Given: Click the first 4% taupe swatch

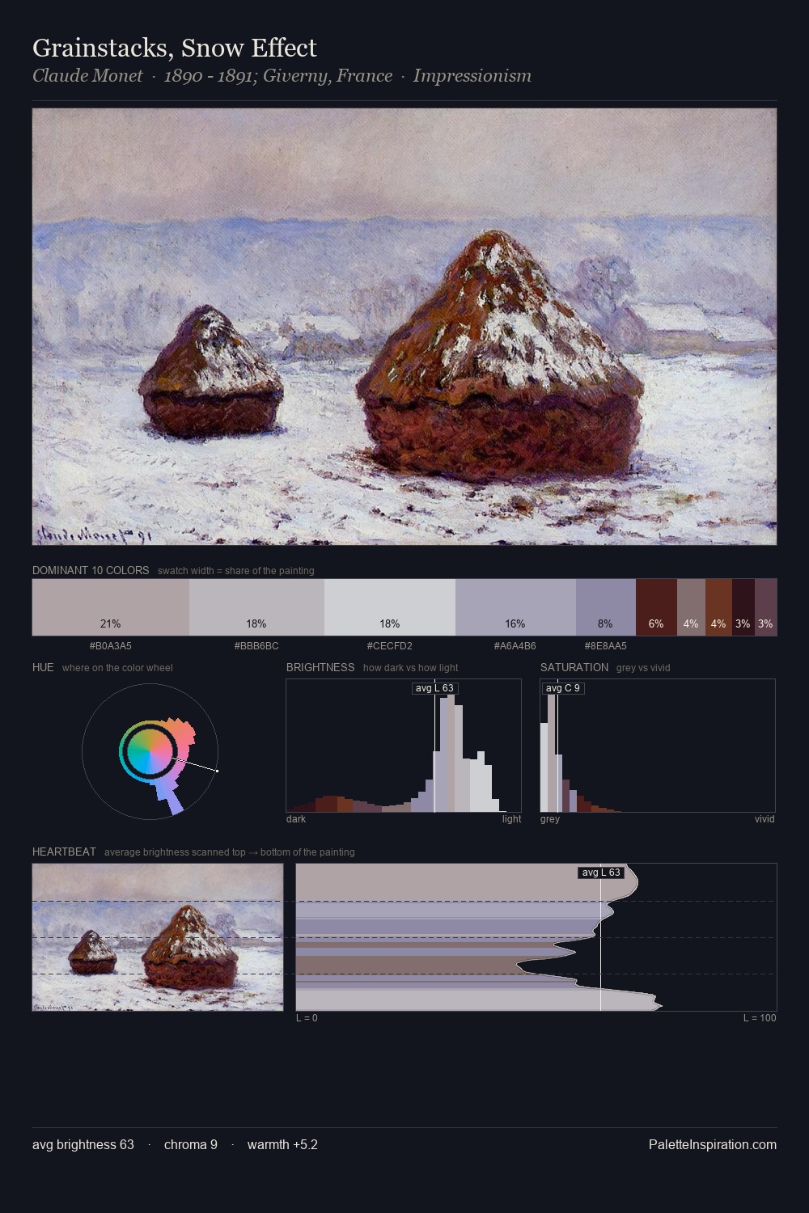Looking at the screenshot, I should [691, 607].
